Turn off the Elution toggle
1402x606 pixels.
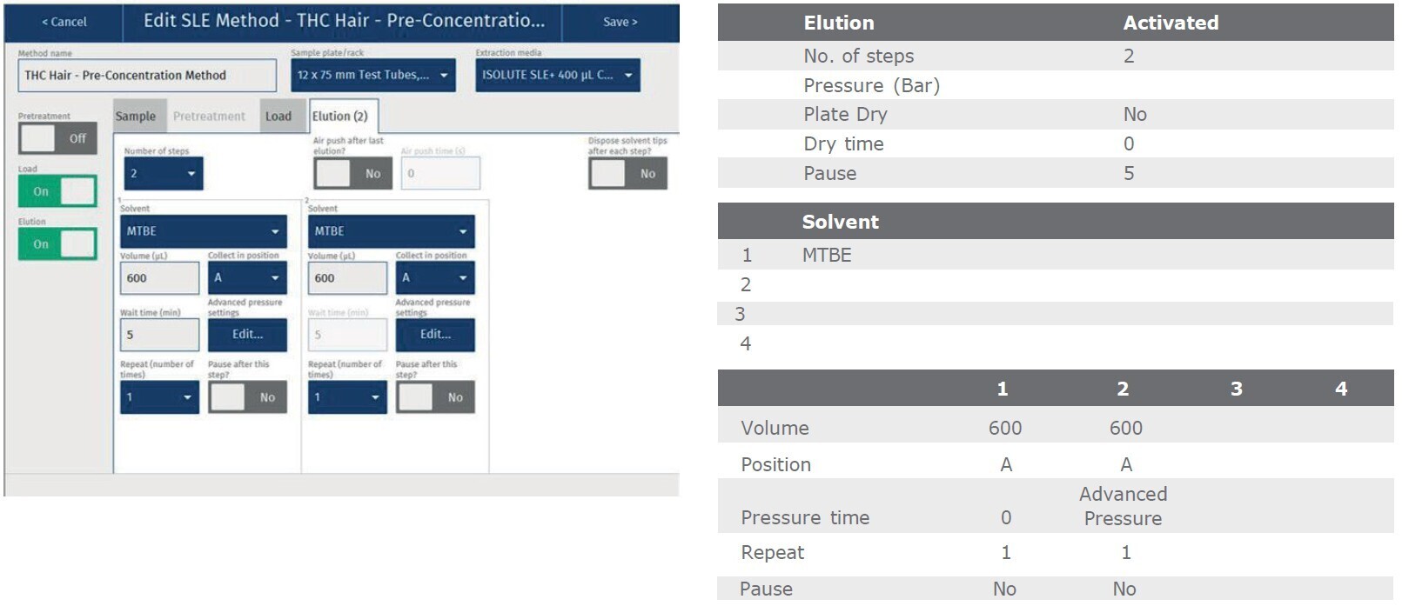pos(57,244)
